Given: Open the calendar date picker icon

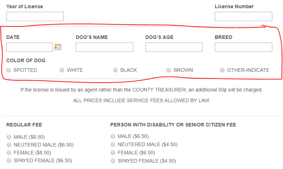Looking at the screenshot, I should (58, 47).
